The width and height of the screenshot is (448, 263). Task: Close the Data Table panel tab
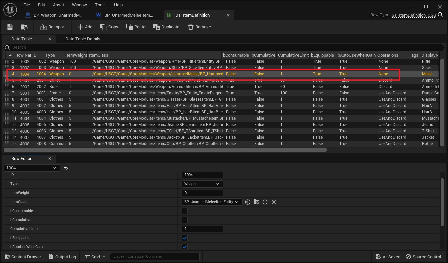pyautogui.click(x=50, y=39)
